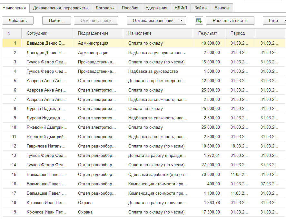Click the Отменить поиск button

click(96, 20)
